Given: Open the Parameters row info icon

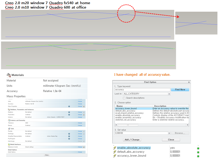Looking at the screenshot, I should 69,115.
